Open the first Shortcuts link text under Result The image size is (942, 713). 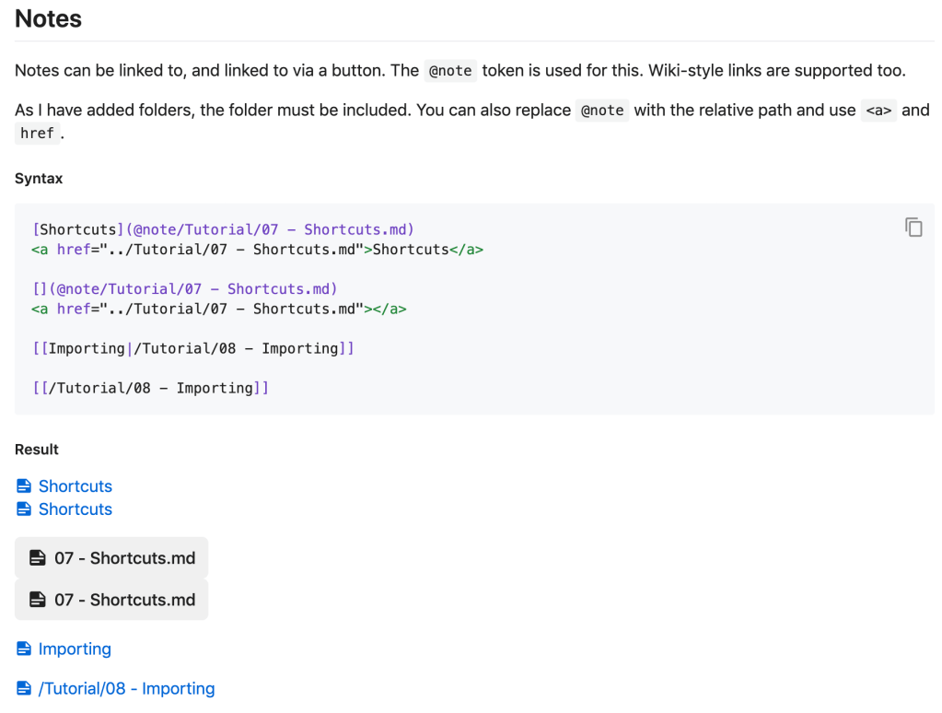(75, 486)
